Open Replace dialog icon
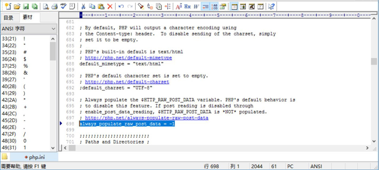379x170 pixels. tap(150, 6)
